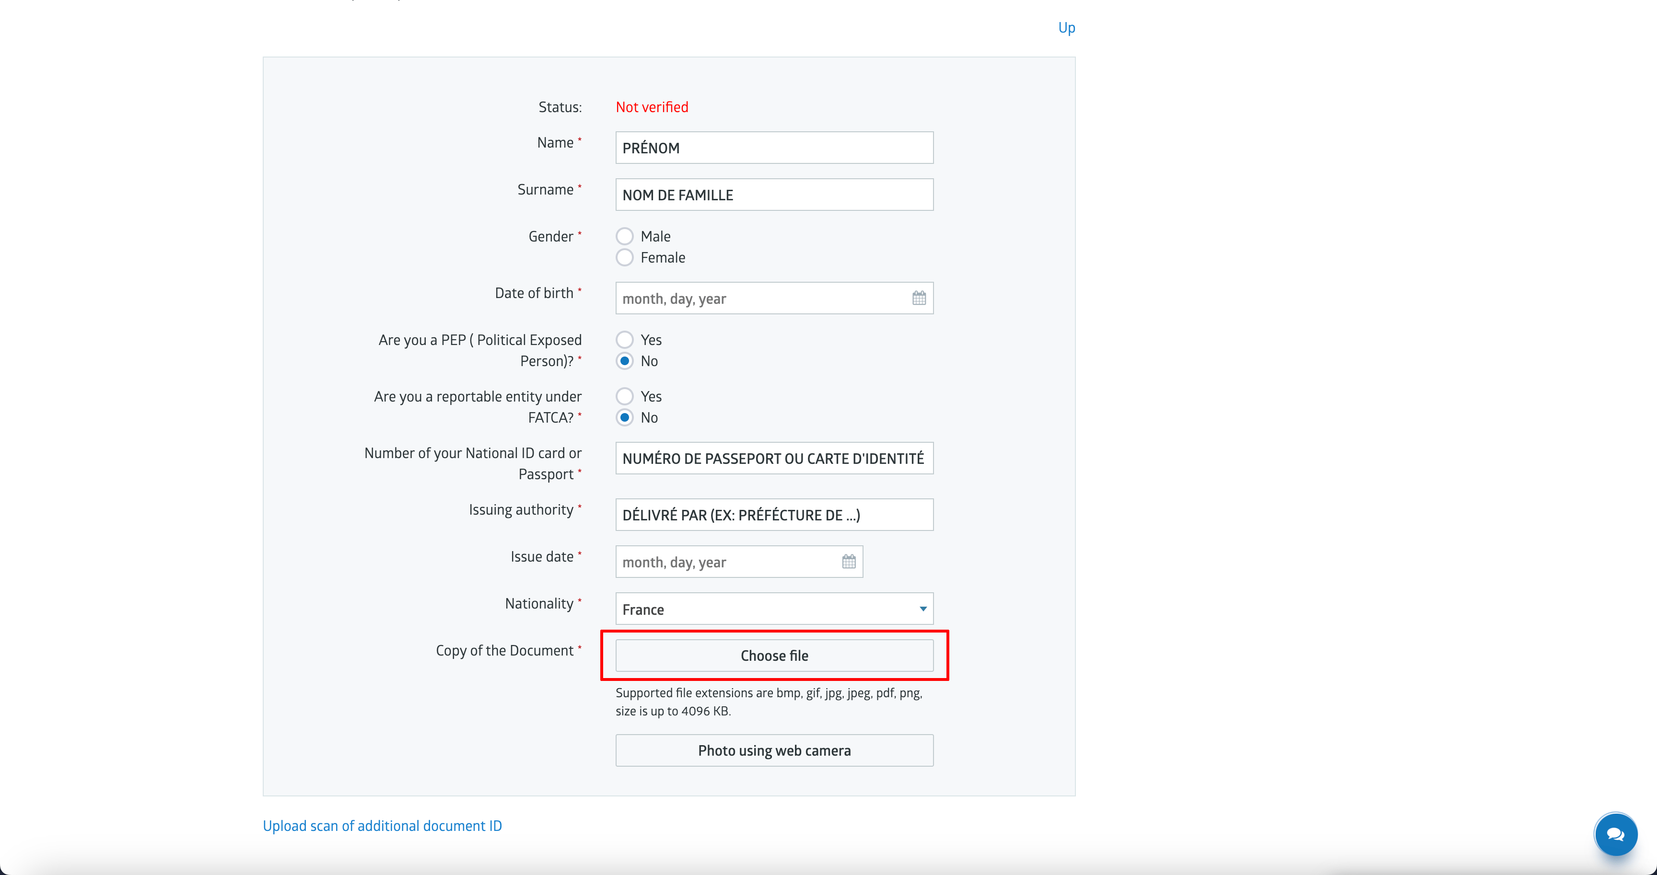This screenshot has height=875, width=1657.
Task: Open Issue date calendar icon
Action: (849, 562)
